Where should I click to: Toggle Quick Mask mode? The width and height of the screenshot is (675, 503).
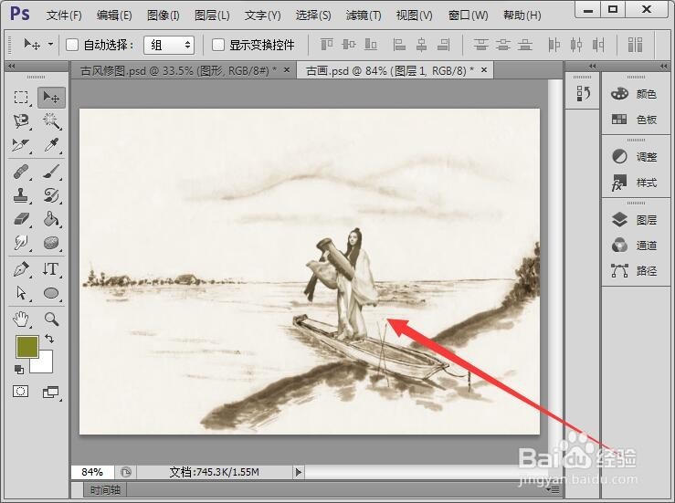pyautogui.click(x=21, y=392)
